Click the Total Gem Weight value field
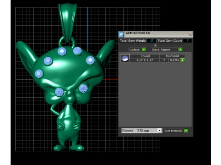Screen dimensions: 221x165 pyautogui.click(x=151, y=41)
